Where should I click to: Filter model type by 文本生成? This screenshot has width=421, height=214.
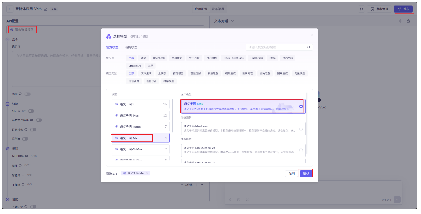(146, 73)
